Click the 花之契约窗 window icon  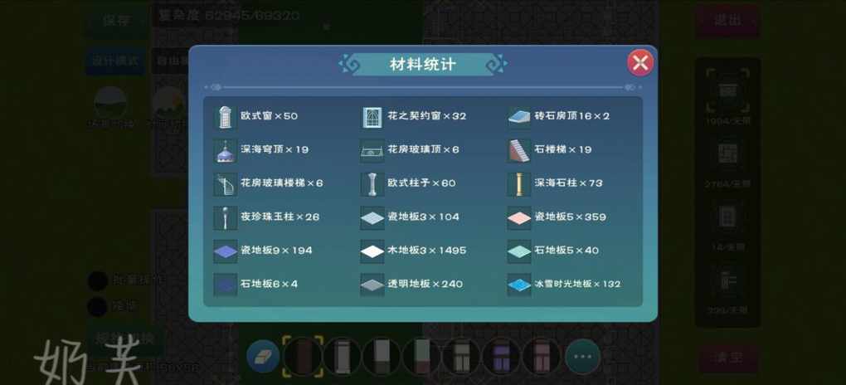click(372, 117)
